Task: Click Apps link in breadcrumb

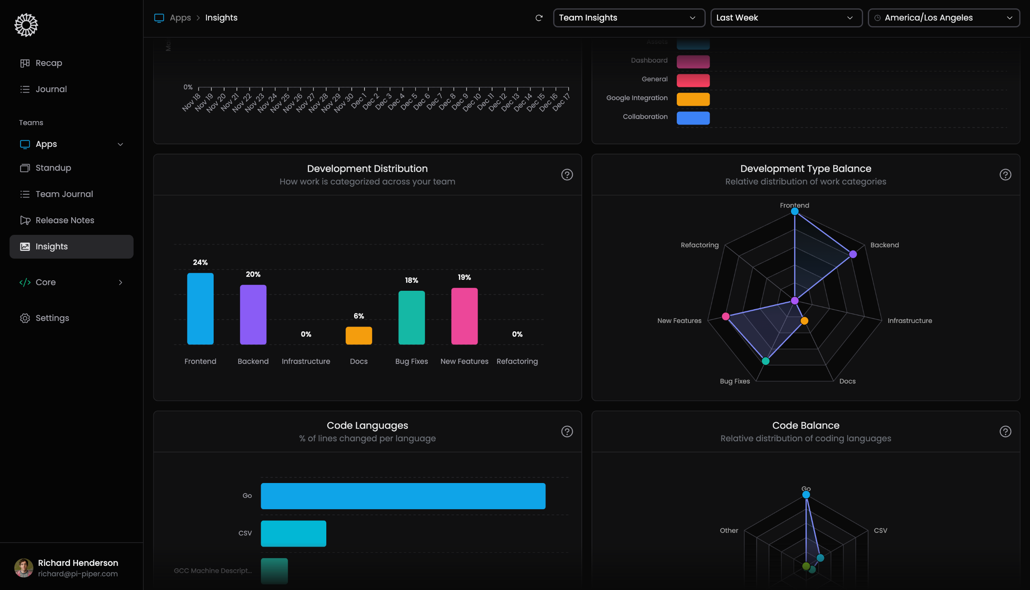Action: click(180, 18)
